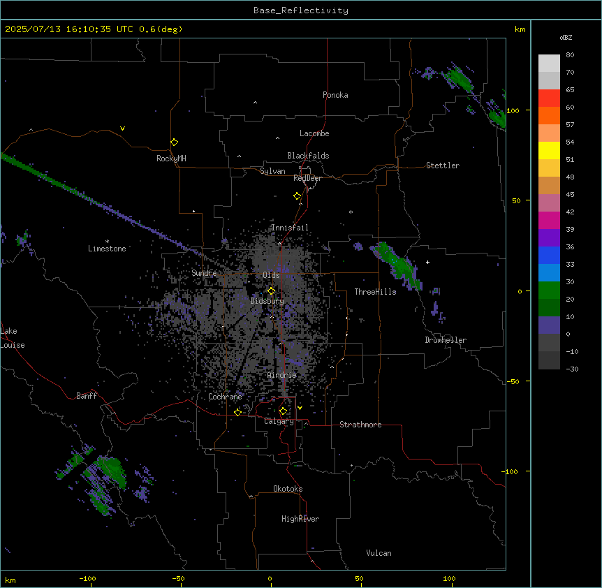This screenshot has height=588, width=602.
Task: Click the Innisfail label
Action: click(290, 228)
